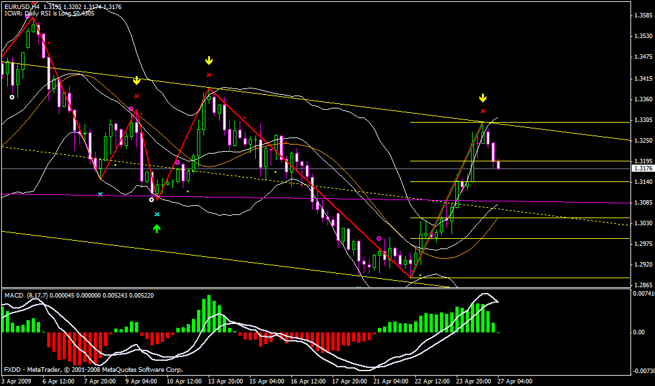Click the white circle marker at far left

pyautogui.click(x=12, y=97)
